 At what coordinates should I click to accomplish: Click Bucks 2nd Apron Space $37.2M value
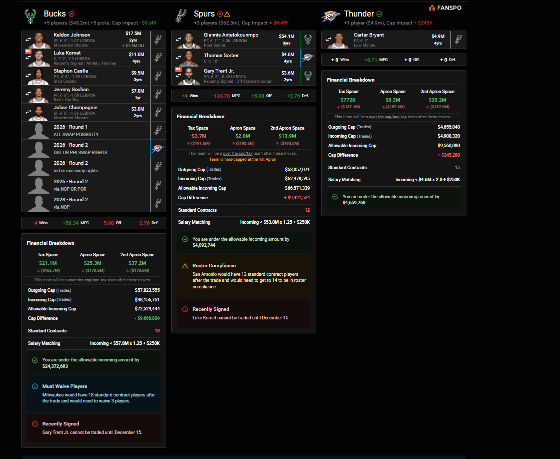[x=137, y=263]
